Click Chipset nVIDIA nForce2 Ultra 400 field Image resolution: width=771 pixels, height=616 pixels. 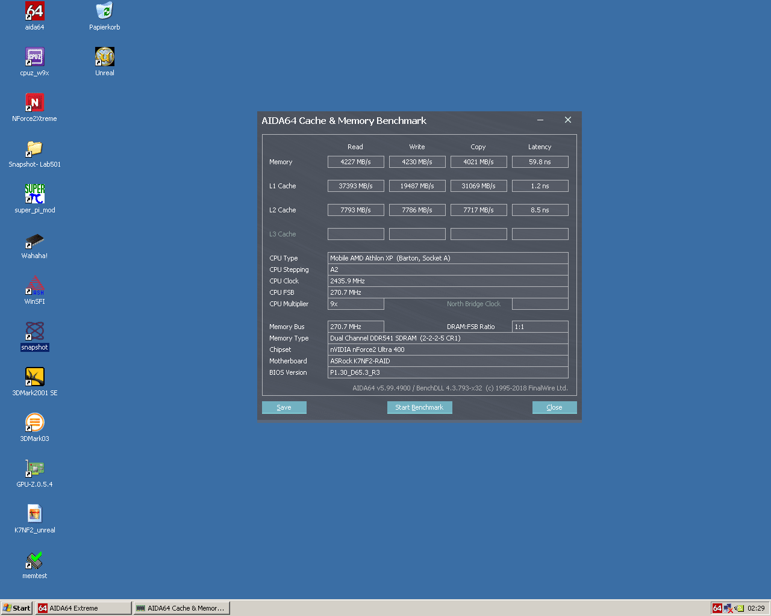[x=448, y=350]
